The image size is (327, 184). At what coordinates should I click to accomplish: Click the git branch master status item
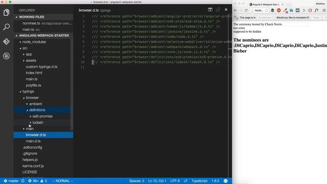coord(11,181)
